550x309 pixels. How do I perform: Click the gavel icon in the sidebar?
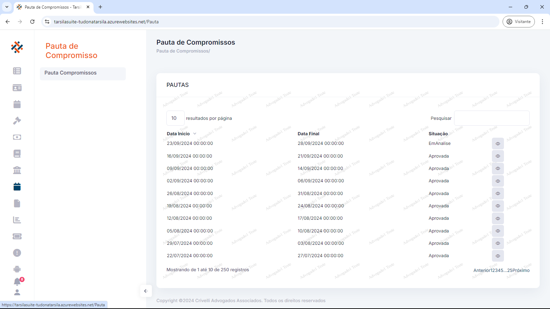pyautogui.click(x=17, y=121)
